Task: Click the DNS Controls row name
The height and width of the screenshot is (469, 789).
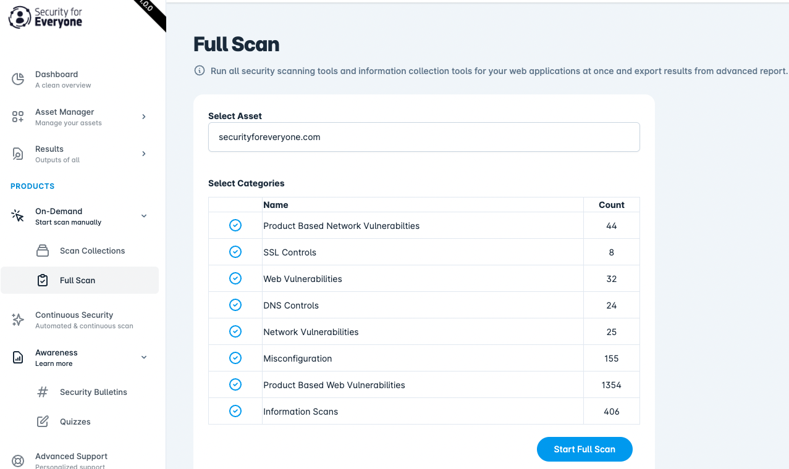Action: click(291, 305)
